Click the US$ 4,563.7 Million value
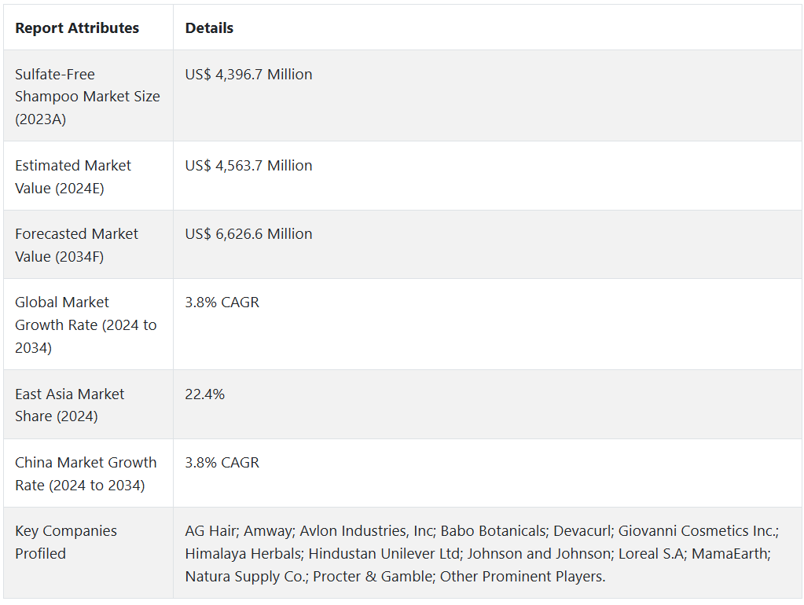Screen dimensions: 804x605 (x=248, y=166)
